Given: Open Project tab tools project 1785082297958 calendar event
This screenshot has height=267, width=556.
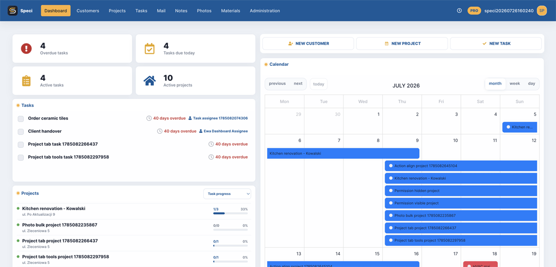Looking at the screenshot, I should (x=461, y=241).
